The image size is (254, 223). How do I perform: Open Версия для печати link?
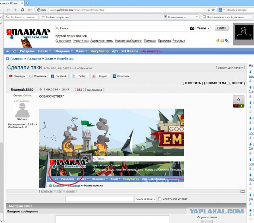tap(230, 68)
